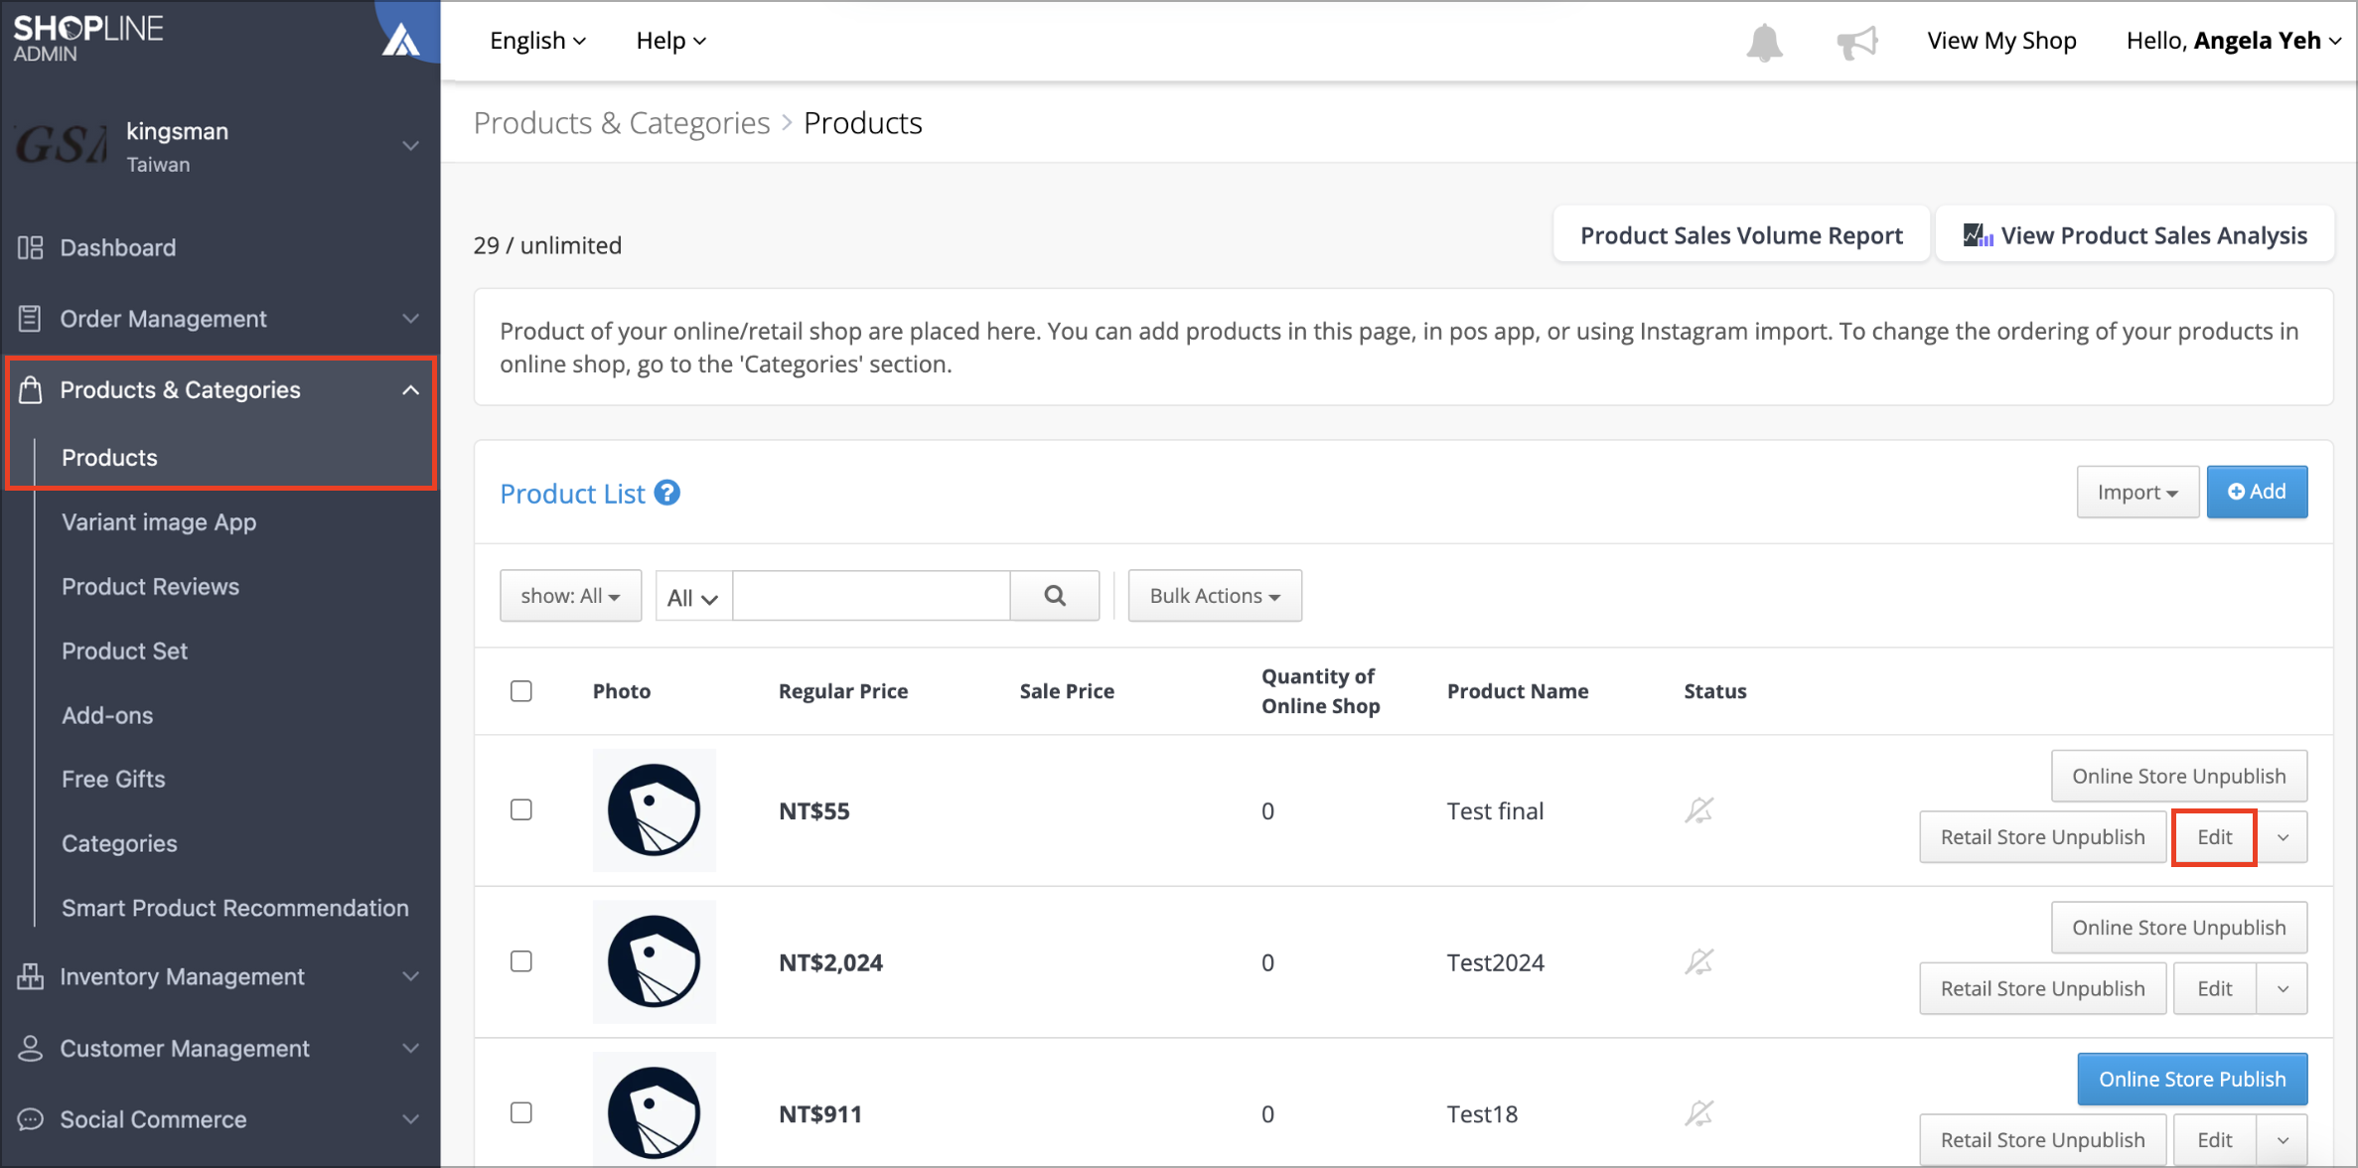
Task: Click Retail Store Unpublish for Test final
Action: pyautogui.click(x=2042, y=837)
